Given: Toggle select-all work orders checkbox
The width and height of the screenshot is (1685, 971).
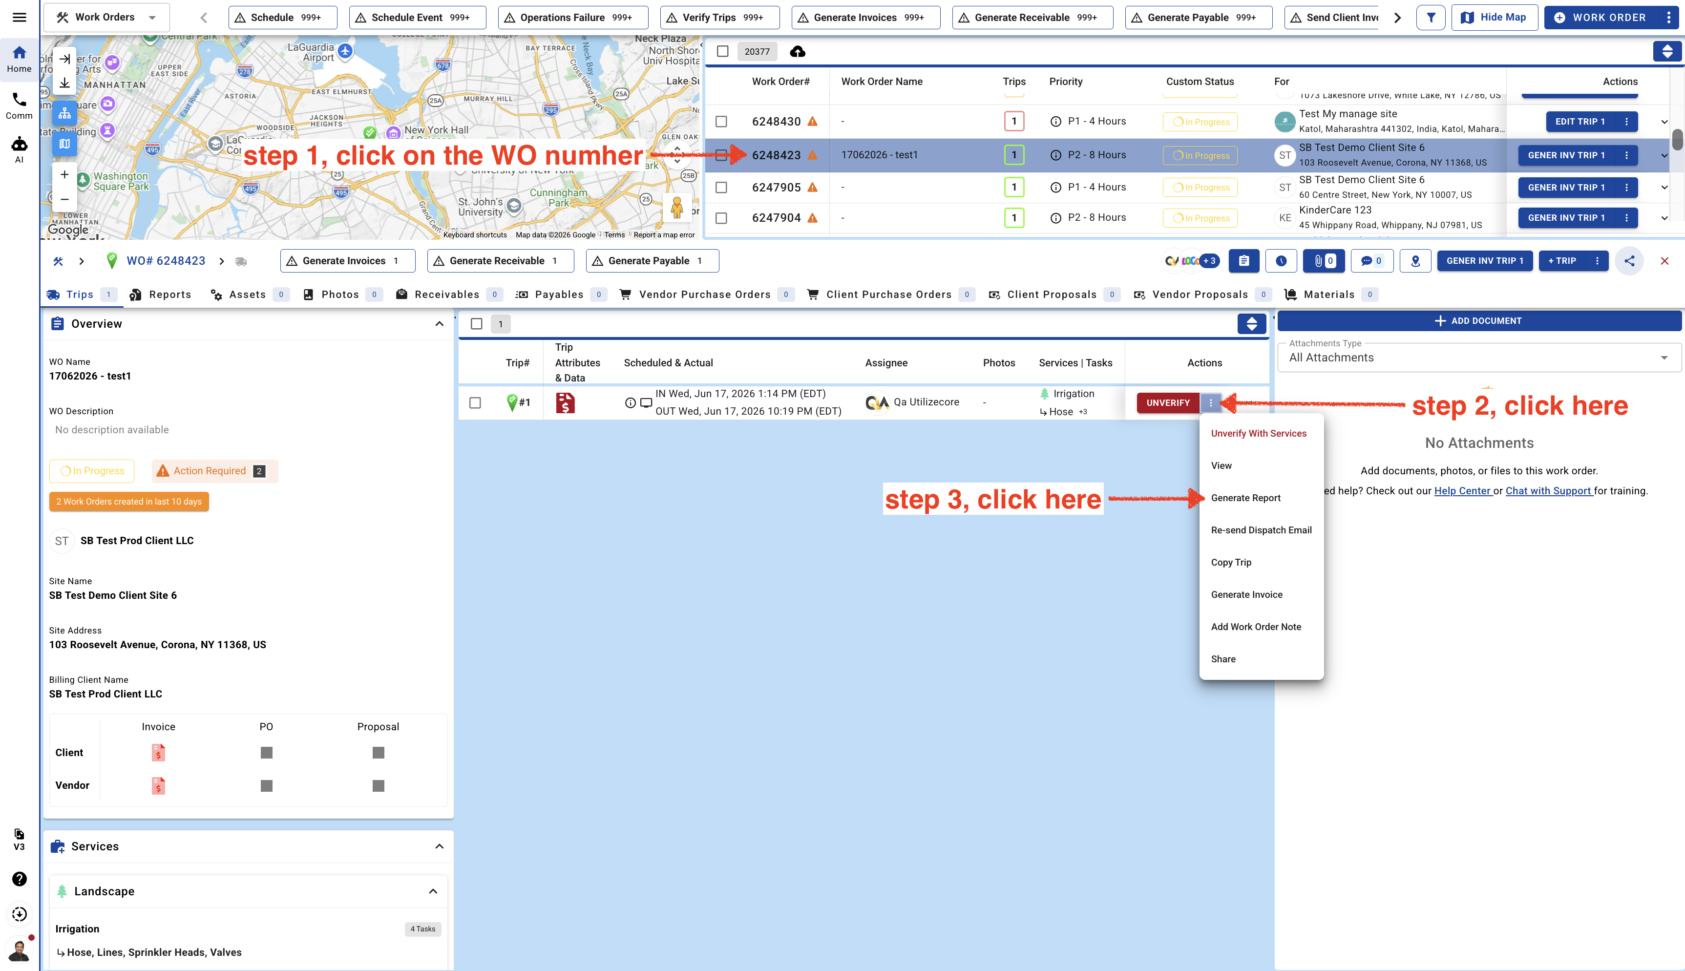Looking at the screenshot, I should point(722,51).
